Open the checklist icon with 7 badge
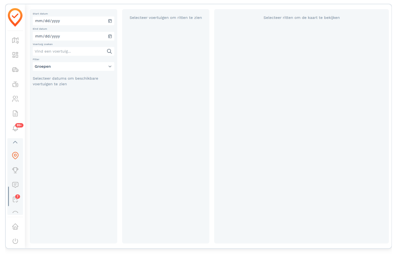 16,199
